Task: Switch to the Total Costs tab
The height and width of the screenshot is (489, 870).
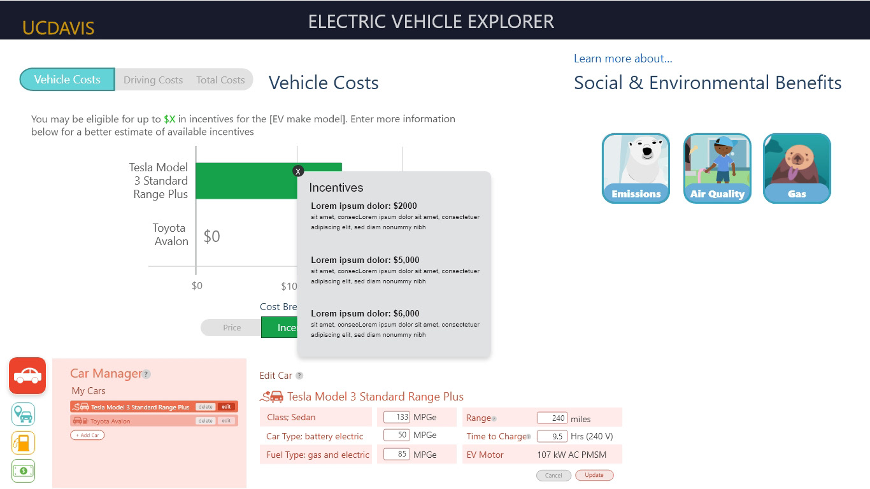Action: [x=220, y=80]
